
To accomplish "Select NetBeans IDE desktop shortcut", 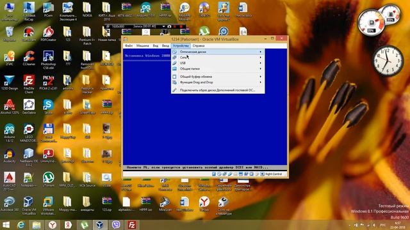I will coord(29,157).
